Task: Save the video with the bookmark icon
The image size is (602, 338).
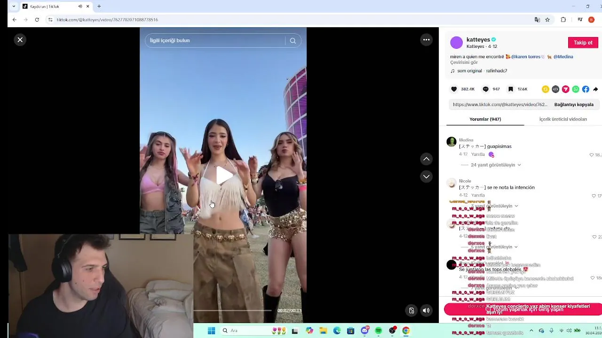Action: pos(511,89)
